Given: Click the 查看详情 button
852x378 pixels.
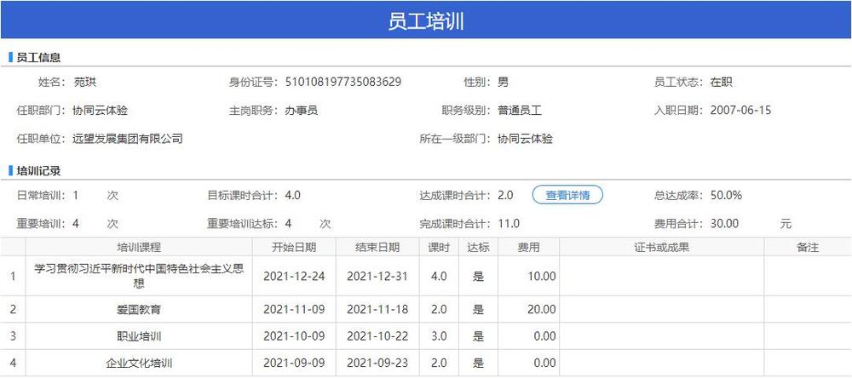Looking at the screenshot, I should [567, 195].
